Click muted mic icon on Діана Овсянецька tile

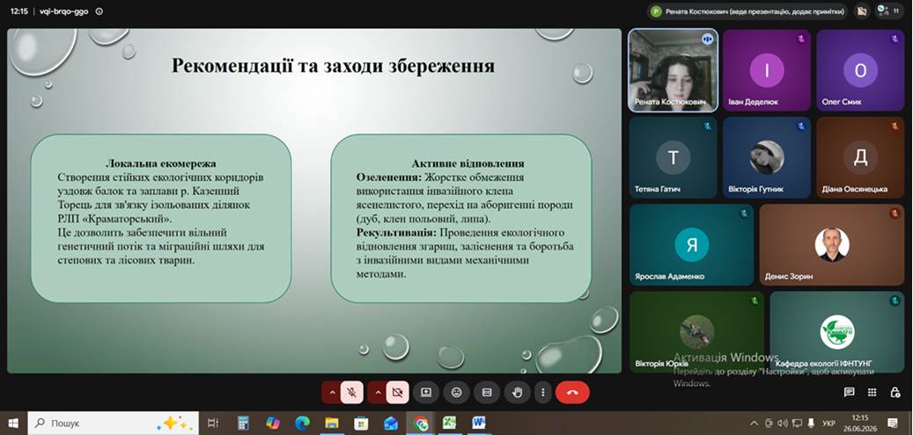click(895, 127)
